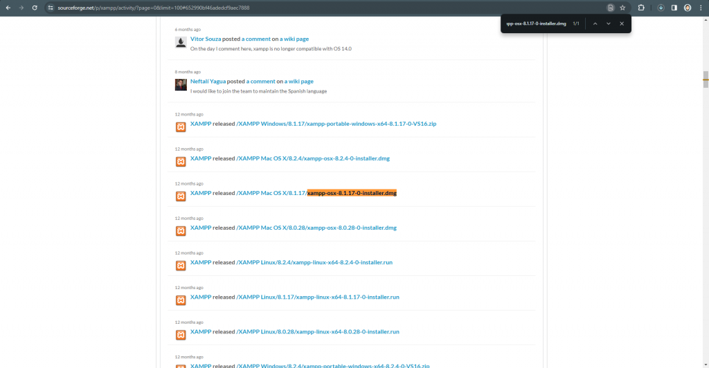Click '8 months ago' timestamp
Image resolution: width=709 pixels, height=368 pixels.
point(188,72)
